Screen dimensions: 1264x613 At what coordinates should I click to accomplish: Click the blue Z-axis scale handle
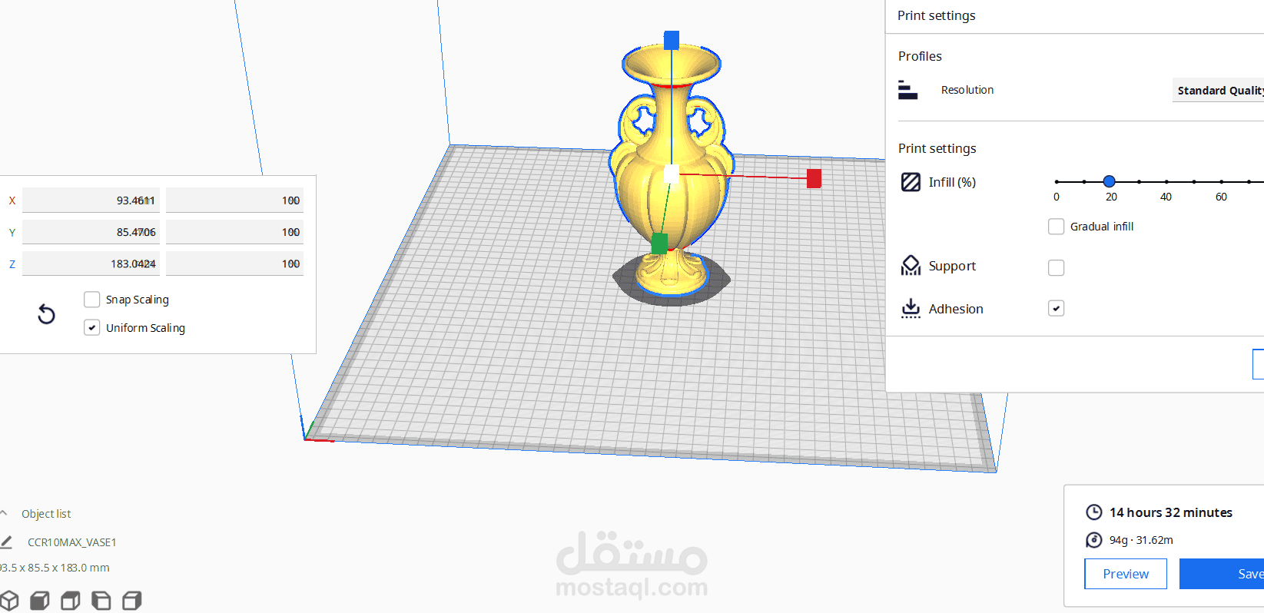tap(672, 40)
